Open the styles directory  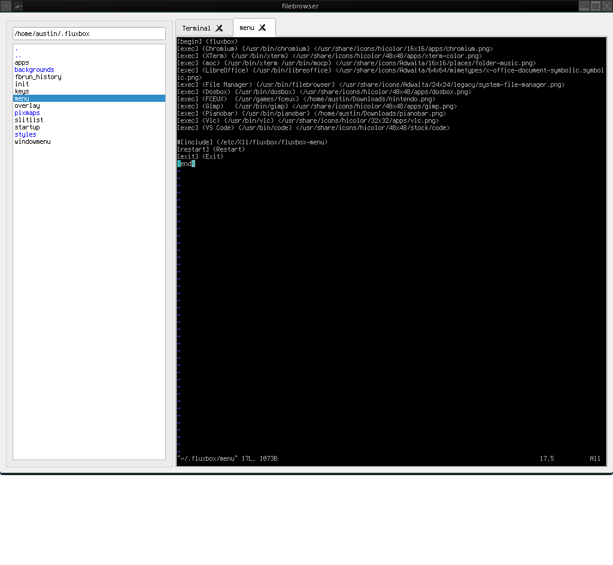(25, 134)
